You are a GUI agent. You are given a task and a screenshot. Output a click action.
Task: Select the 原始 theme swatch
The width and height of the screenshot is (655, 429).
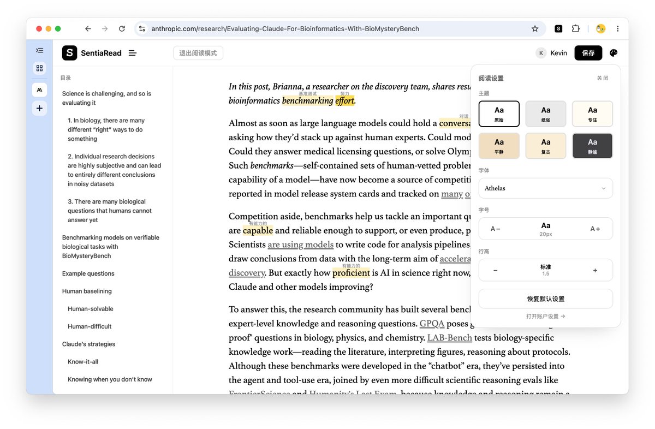tap(499, 114)
